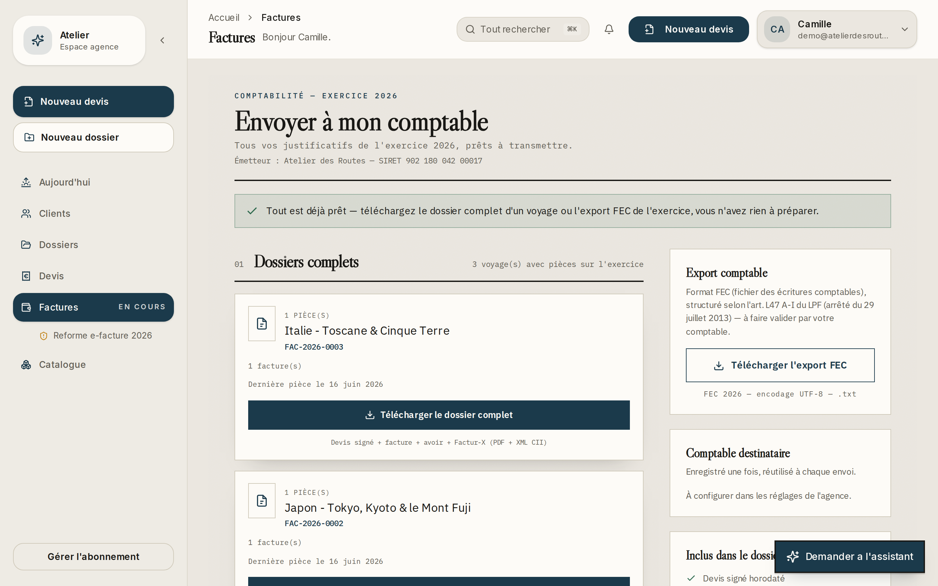Screen dimensions: 938x586
Task: Click Télécharger l'export FEC button
Action: (x=780, y=365)
